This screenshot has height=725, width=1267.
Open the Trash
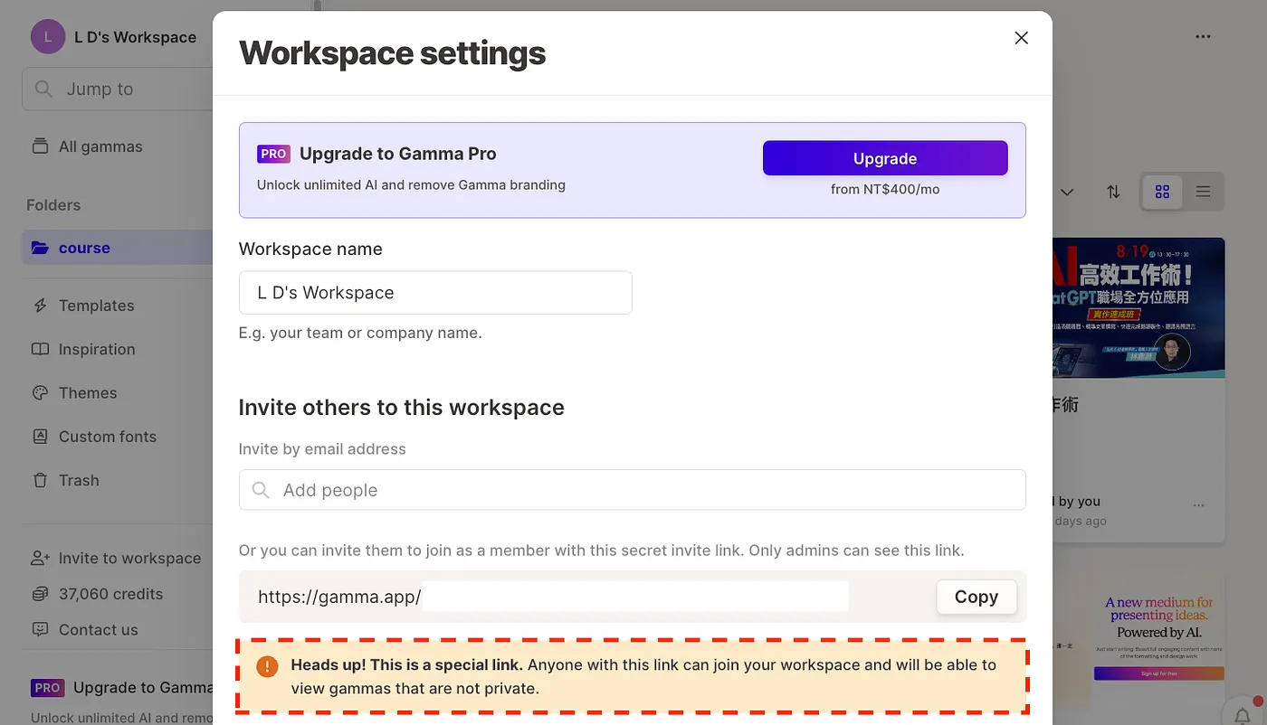tap(79, 480)
